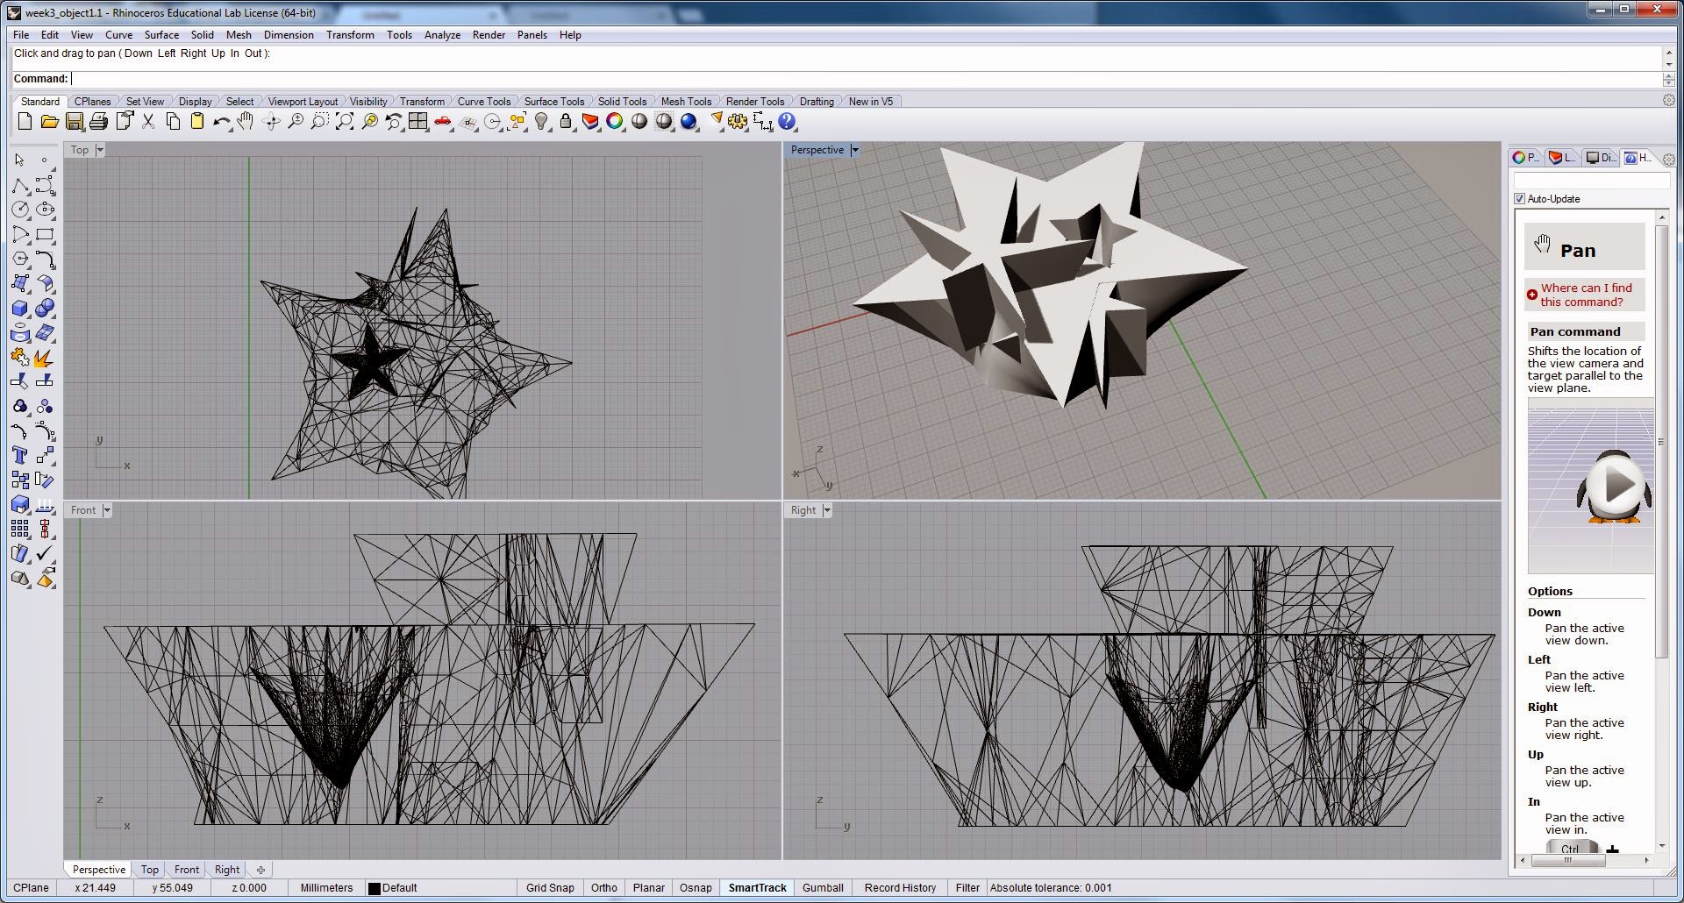Viewport: 1684px width, 903px height.
Task: Undo the last action with the arrow icon
Action: 221,122
